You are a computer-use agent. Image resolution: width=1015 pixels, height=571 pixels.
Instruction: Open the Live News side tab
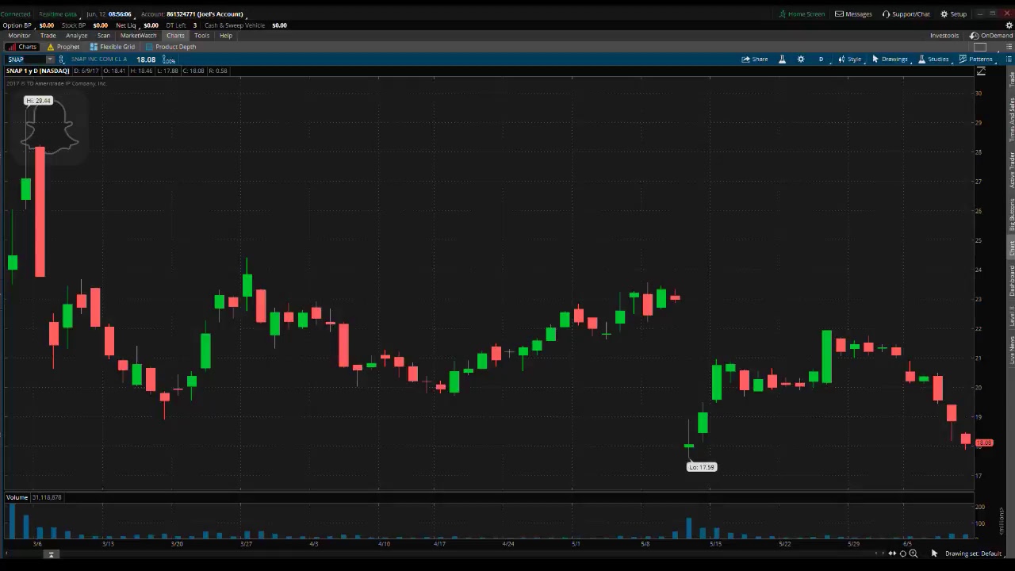tap(1011, 351)
